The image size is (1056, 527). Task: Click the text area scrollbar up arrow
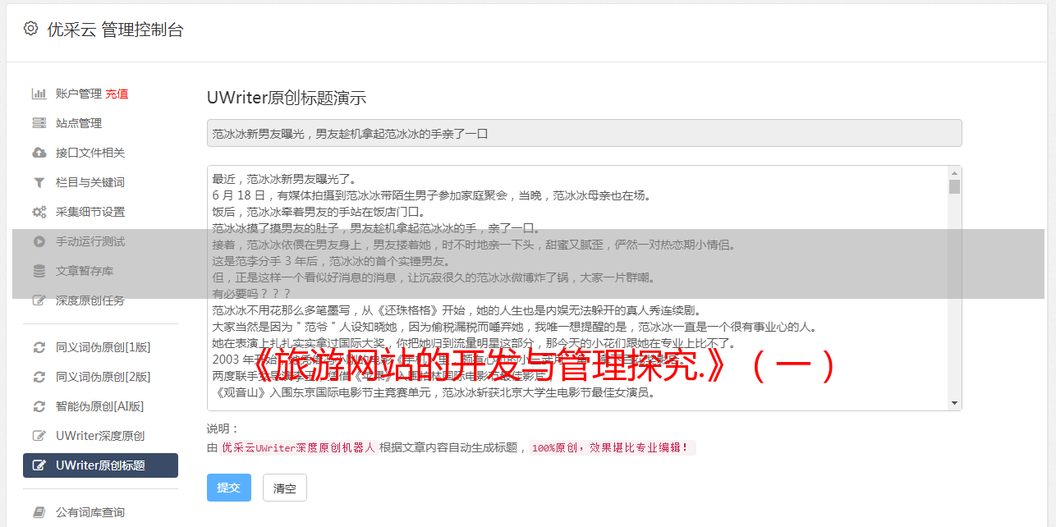[954, 173]
